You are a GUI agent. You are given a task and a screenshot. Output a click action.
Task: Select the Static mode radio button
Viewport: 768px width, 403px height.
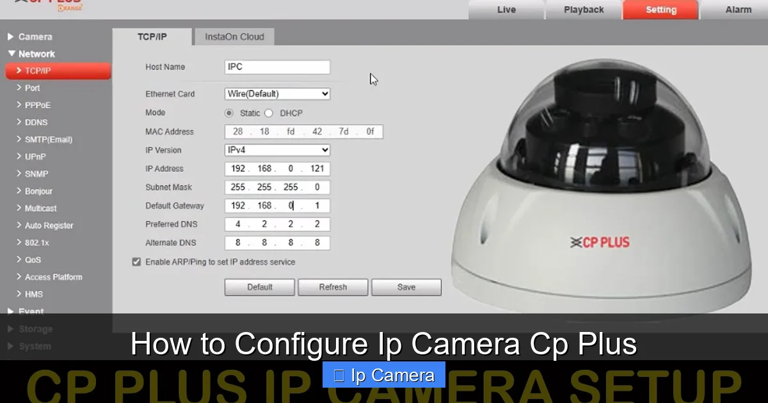point(229,113)
